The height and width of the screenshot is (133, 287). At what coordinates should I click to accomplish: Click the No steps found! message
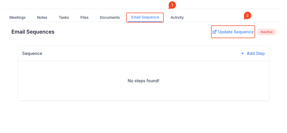tap(143, 81)
